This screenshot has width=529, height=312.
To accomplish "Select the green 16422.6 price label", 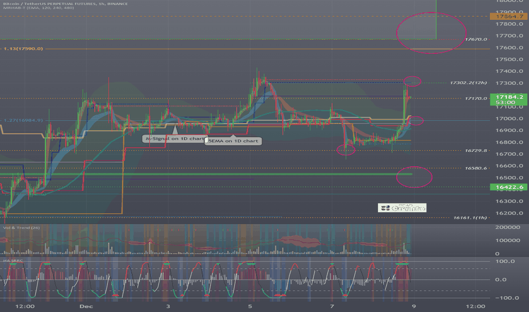I will point(509,187).
